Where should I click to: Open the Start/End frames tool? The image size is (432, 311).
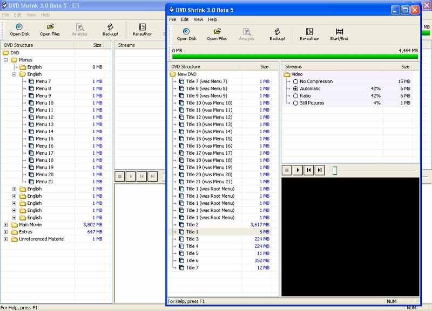339,34
